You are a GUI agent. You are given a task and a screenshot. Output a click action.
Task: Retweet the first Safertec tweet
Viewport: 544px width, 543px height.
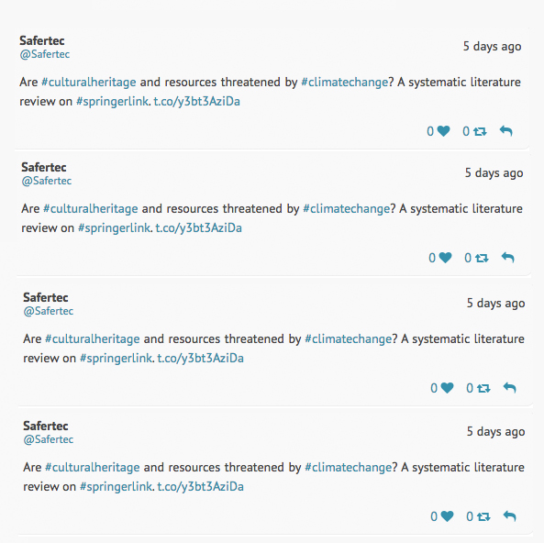[x=480, y=131]
